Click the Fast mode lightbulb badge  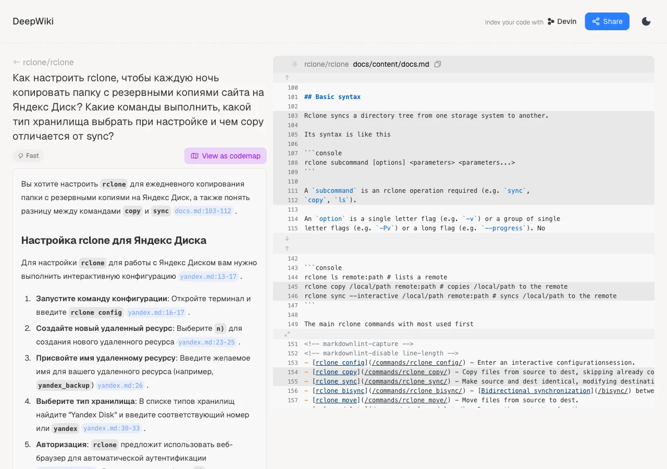(28, 155)
